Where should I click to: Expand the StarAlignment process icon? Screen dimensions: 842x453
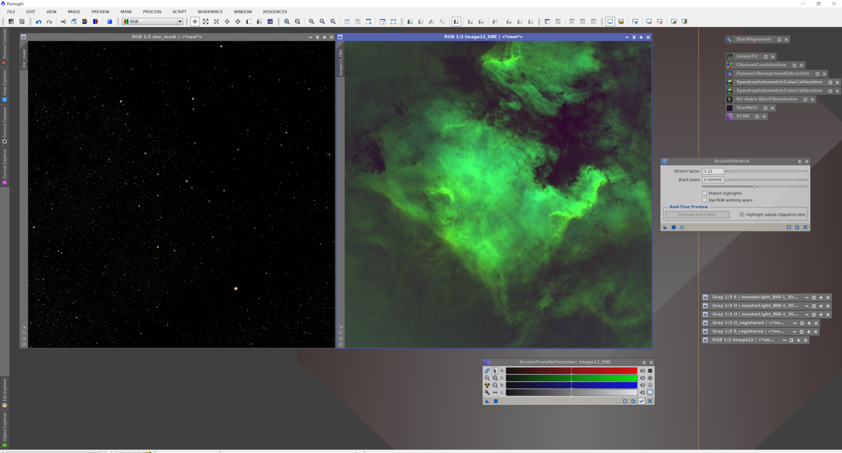(779, 39)
